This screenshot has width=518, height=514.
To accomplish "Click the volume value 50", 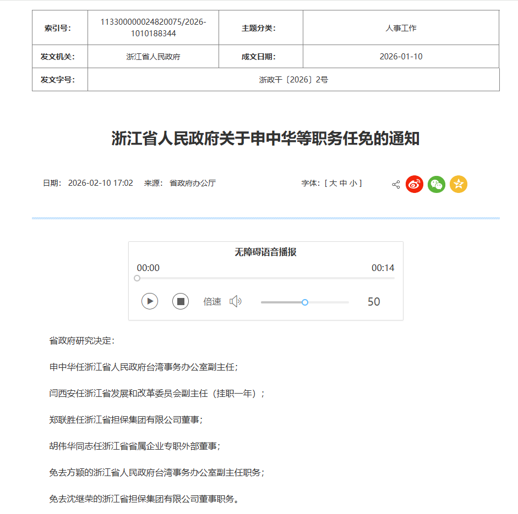I will (374, 301).
